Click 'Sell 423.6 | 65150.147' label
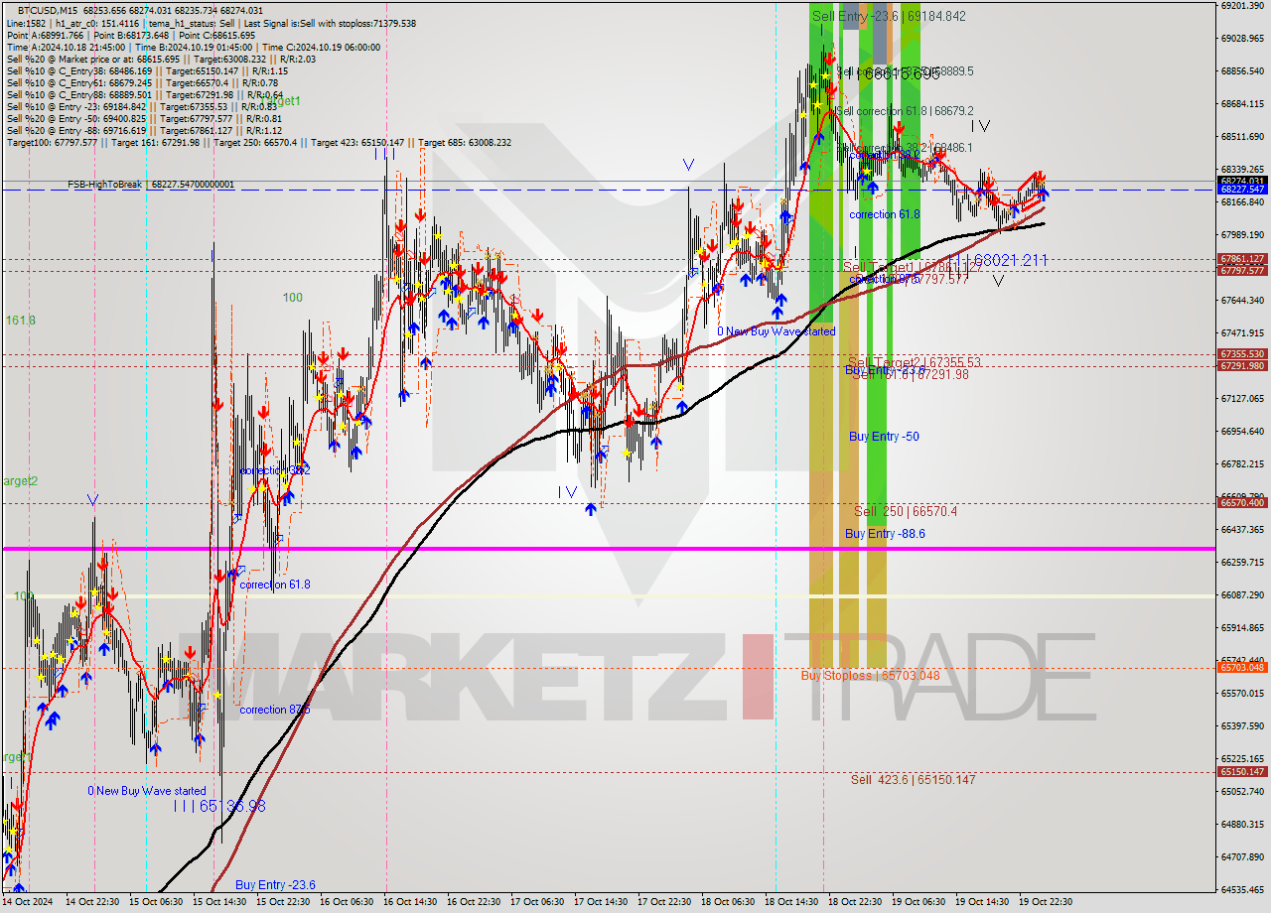Screen dimensions: 1271x913 click(913, 780)
